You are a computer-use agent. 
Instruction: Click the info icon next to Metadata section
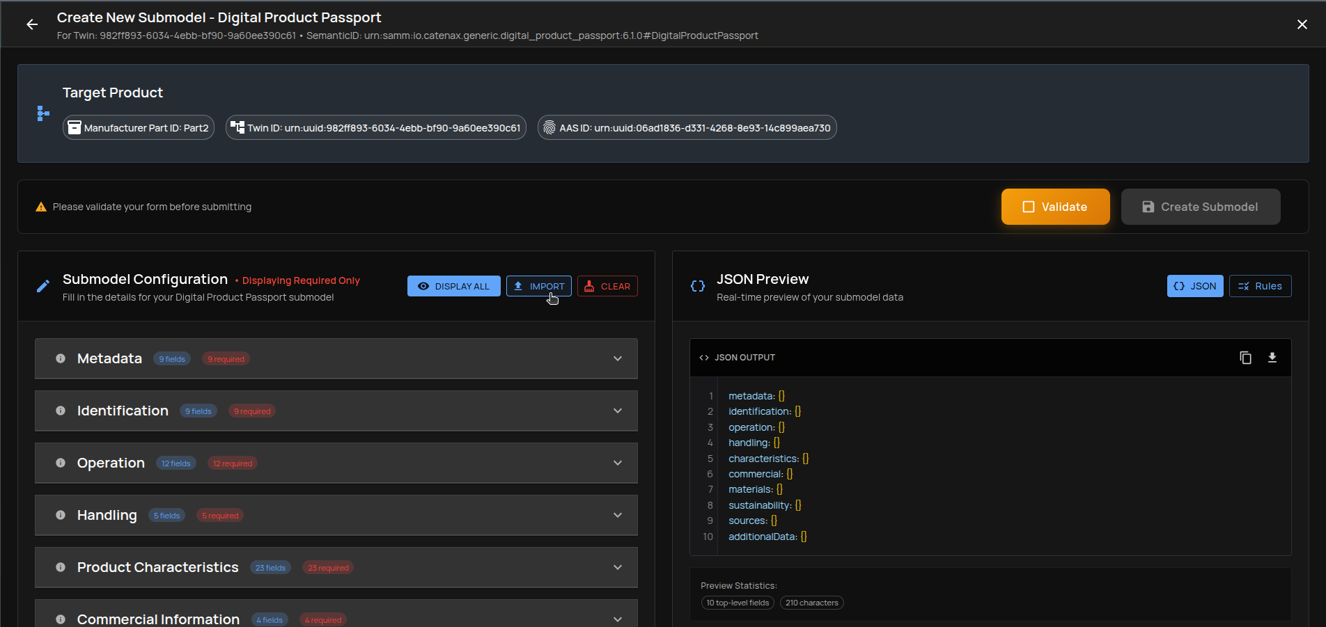point(60,358)
